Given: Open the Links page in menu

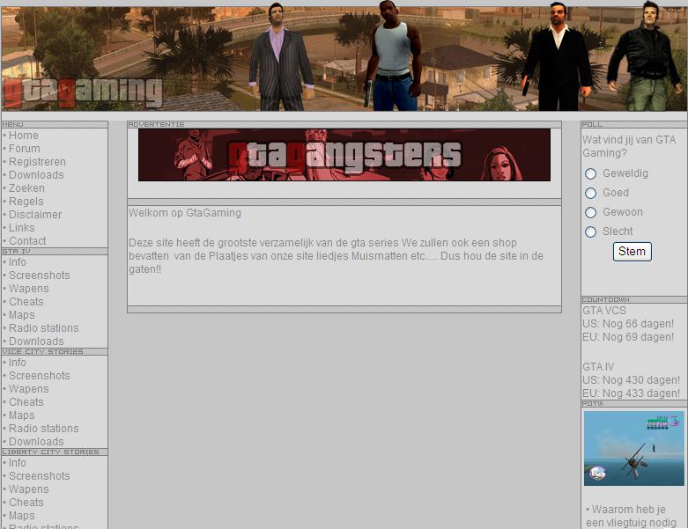Looking at the screenshot, I should [22, 227].
